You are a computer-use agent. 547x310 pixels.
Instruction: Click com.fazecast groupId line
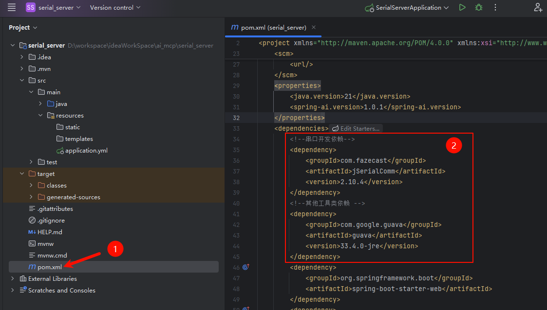pos(366,160)
